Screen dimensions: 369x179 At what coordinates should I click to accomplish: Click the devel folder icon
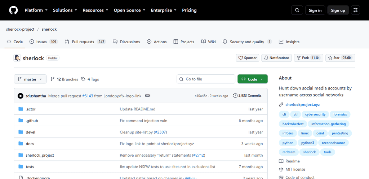coord(21,132)
